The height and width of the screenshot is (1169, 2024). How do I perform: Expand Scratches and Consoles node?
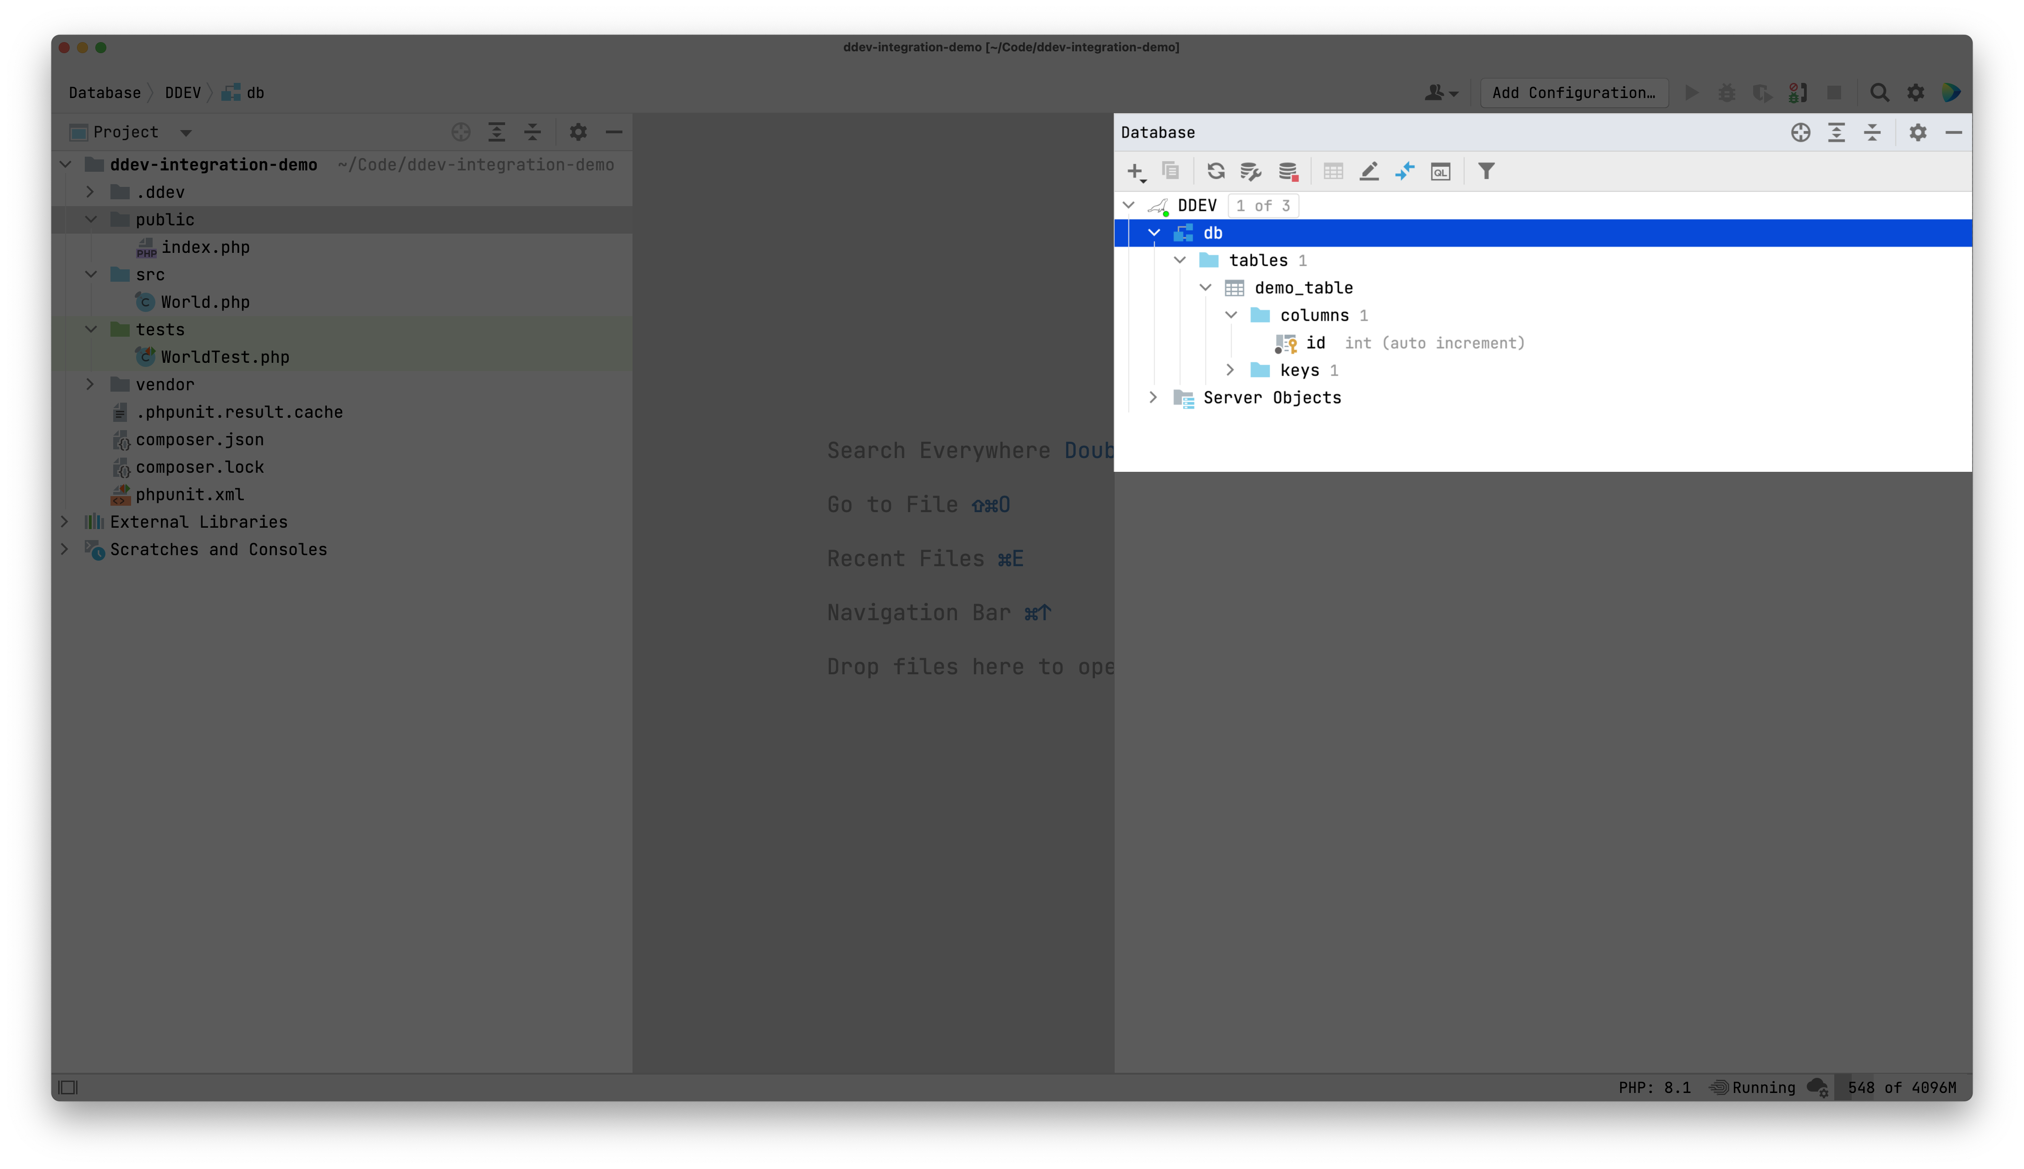64,549
